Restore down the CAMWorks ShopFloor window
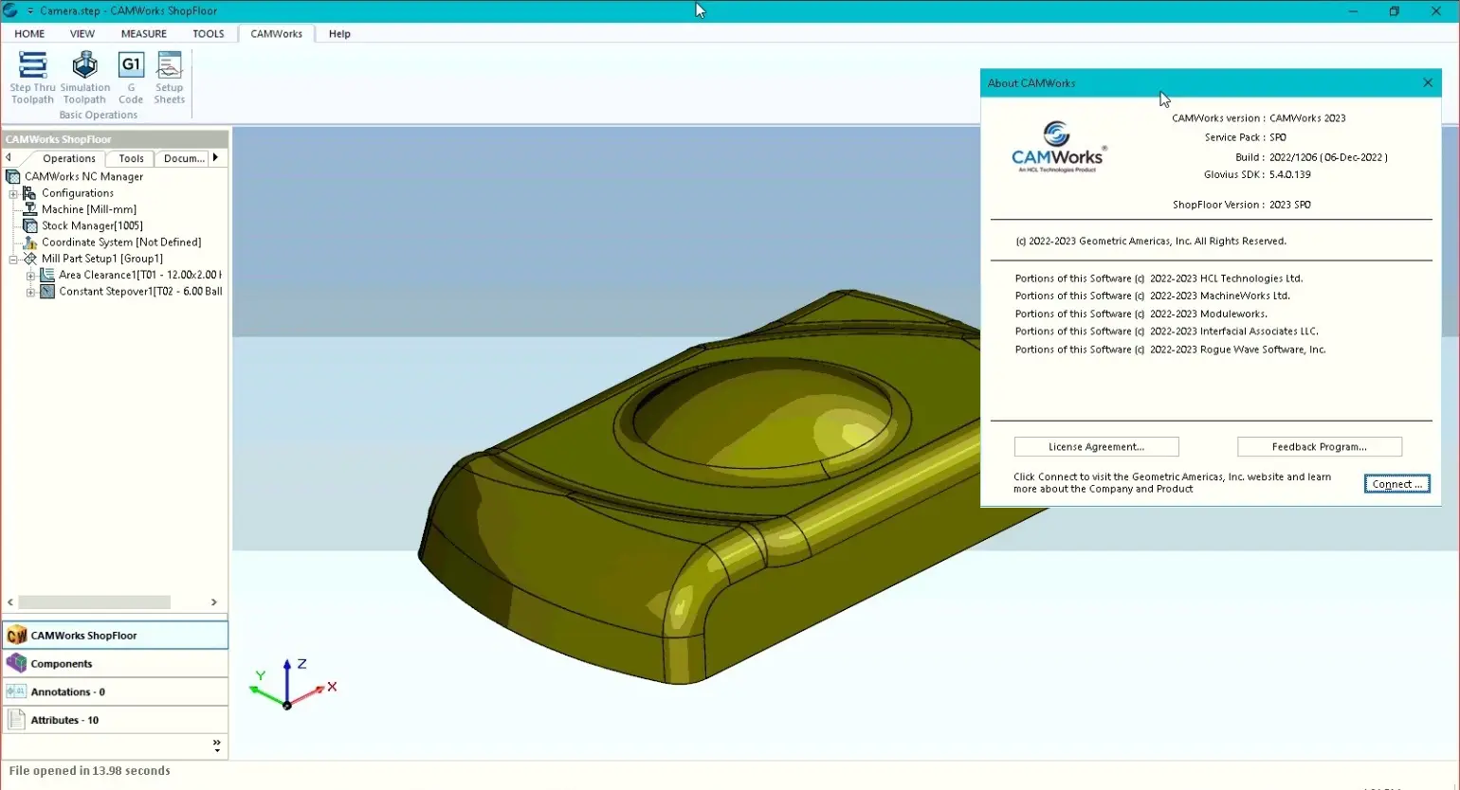 (1395, 11)
